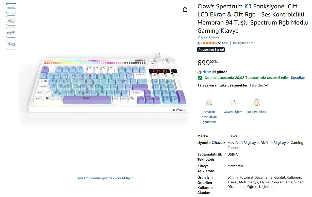Click the Prime logo
This screenshot has height=197, width=312.
pyautogui.click(x=204, y=72)
